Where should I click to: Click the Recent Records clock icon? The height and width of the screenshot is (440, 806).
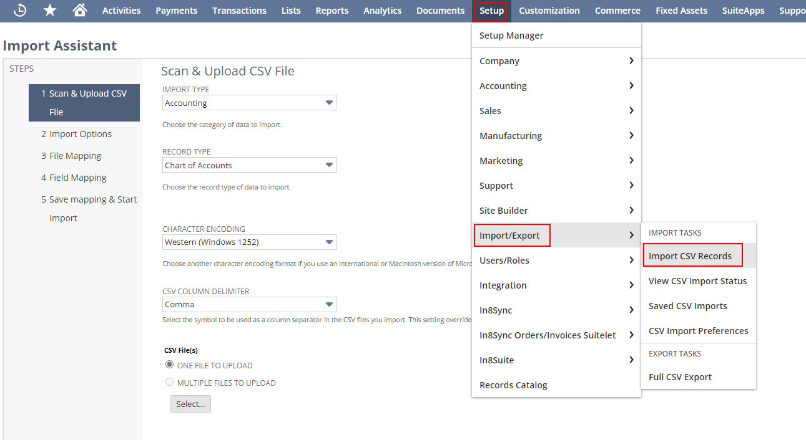click(x=20, y=11)
